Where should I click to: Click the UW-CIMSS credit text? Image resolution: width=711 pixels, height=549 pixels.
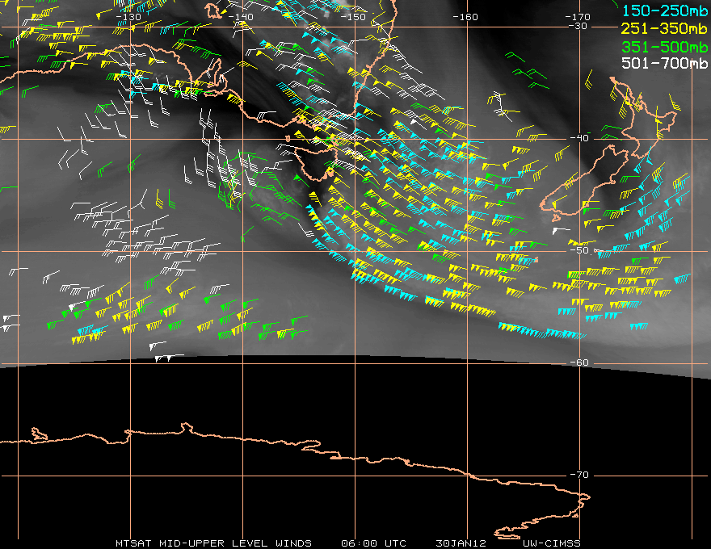(x=551, y=543)
